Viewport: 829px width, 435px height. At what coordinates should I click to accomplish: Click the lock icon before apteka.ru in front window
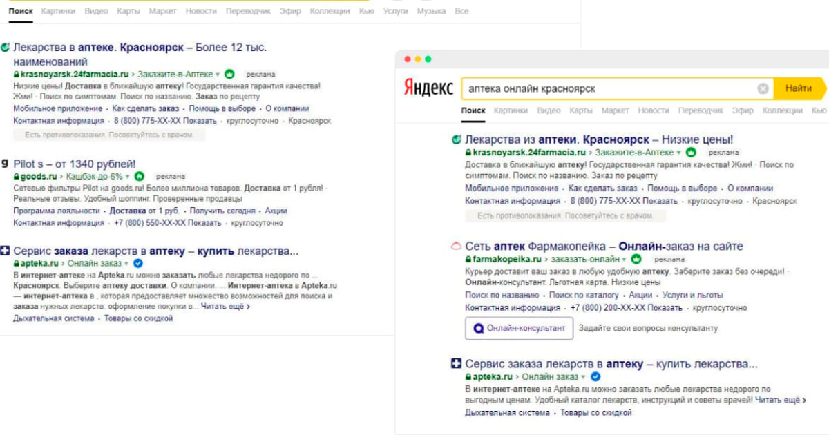tap(468, 377)
